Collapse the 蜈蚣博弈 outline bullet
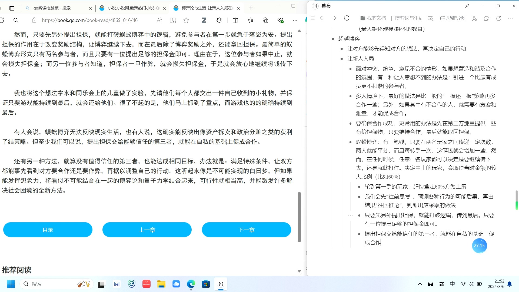This screenshot has height=292, width=519. pos(351,142)
